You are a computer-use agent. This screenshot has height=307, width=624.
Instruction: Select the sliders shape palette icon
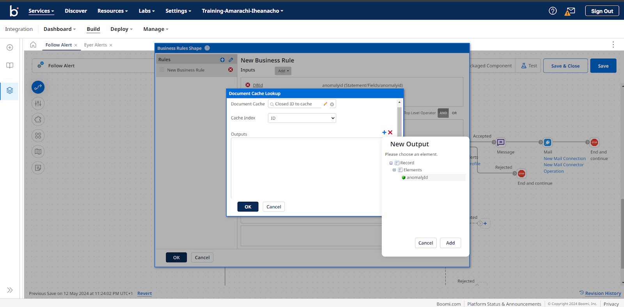pos(38,103)
